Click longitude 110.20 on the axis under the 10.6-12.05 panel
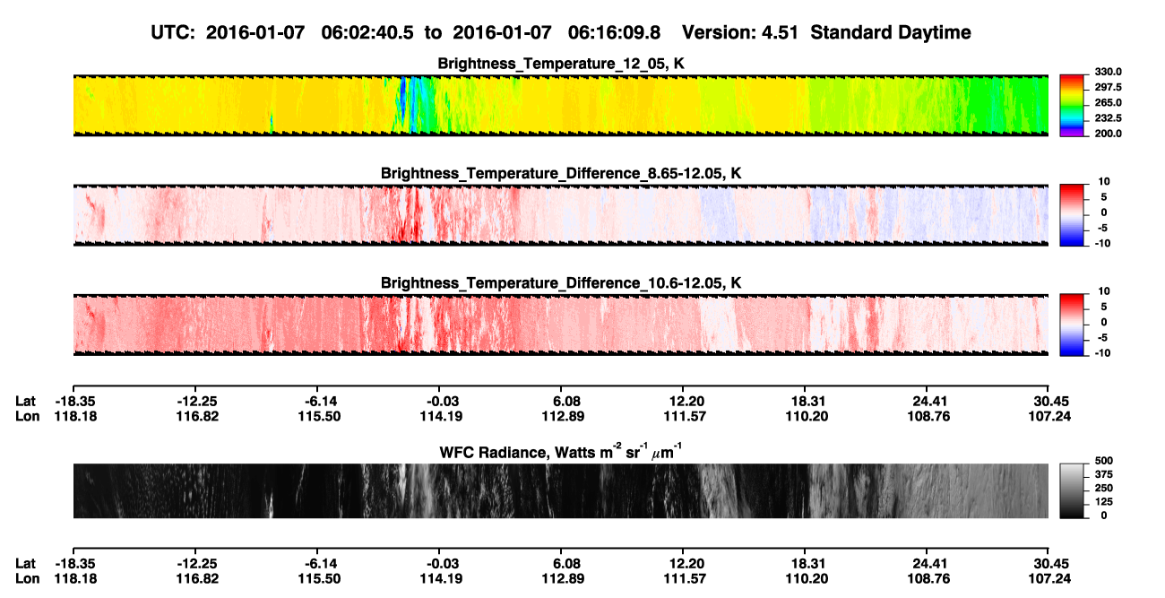The image size is (1165, 598). [x=807, y=416]
